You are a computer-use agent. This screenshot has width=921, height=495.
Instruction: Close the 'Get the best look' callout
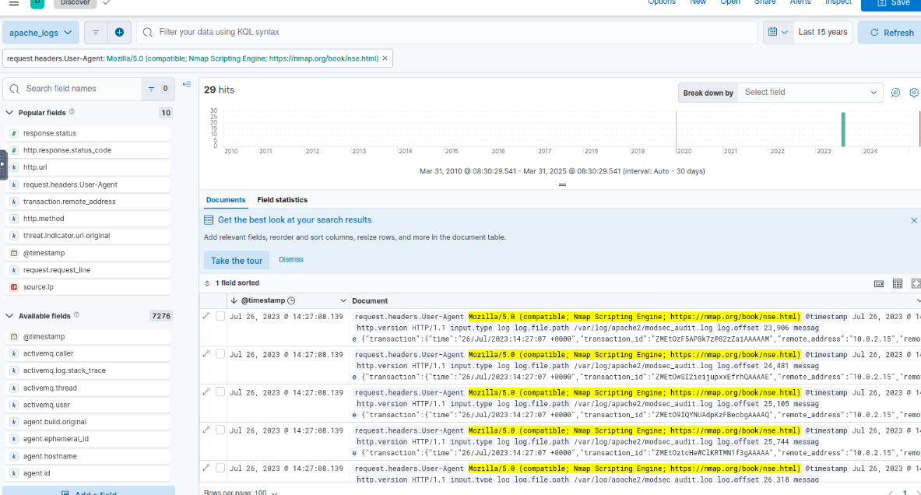pos(914,220)
